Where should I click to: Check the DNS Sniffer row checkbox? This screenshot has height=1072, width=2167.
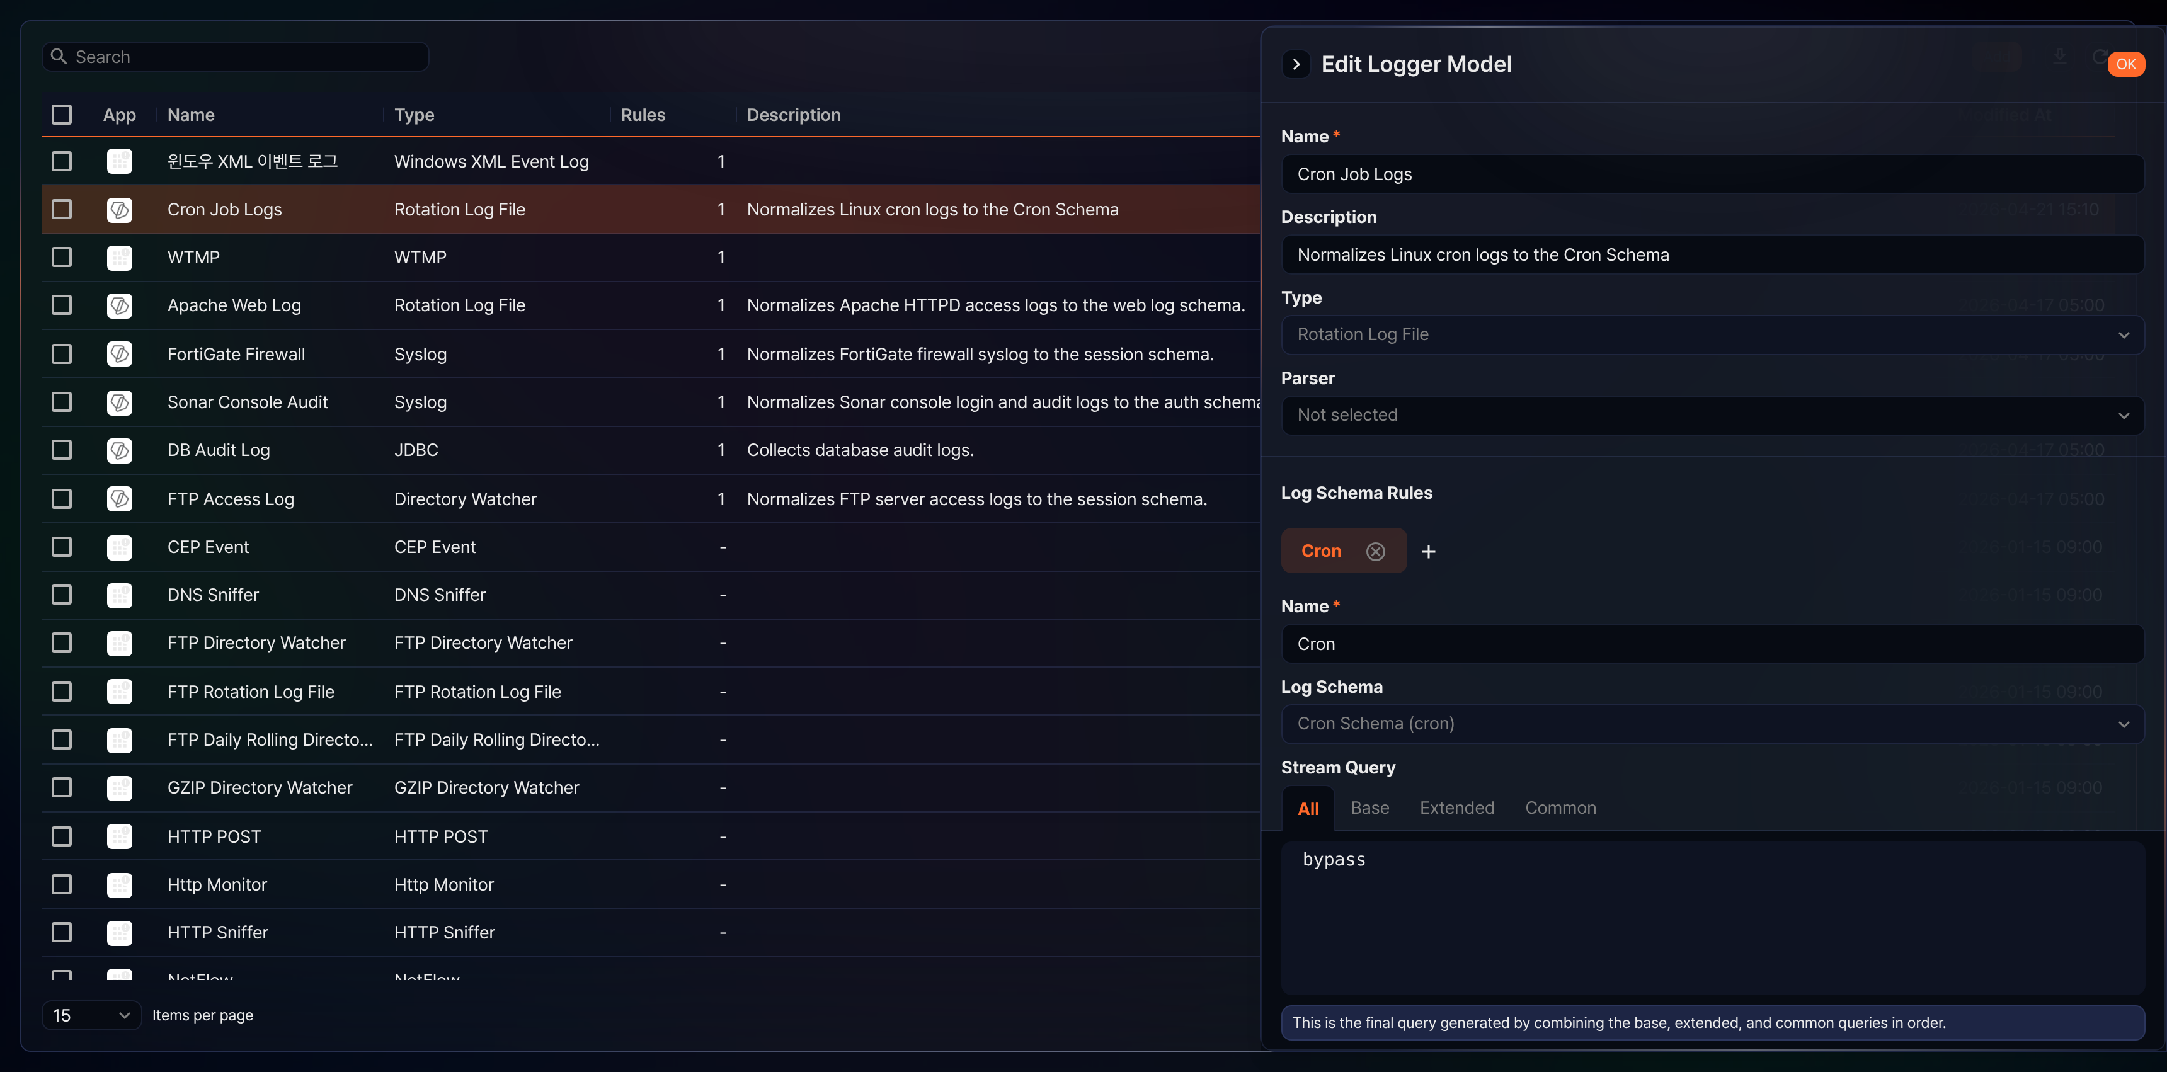pos(61,595)
